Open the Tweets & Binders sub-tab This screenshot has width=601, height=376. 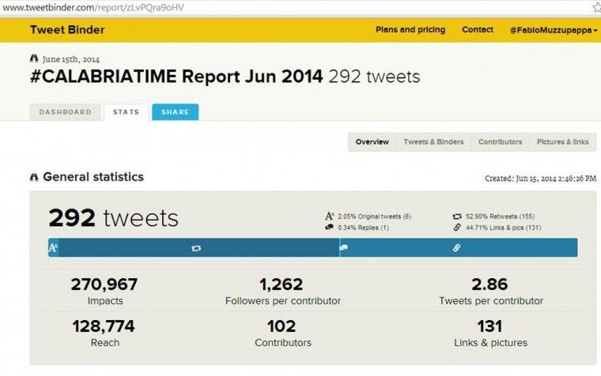pos(433,142)
